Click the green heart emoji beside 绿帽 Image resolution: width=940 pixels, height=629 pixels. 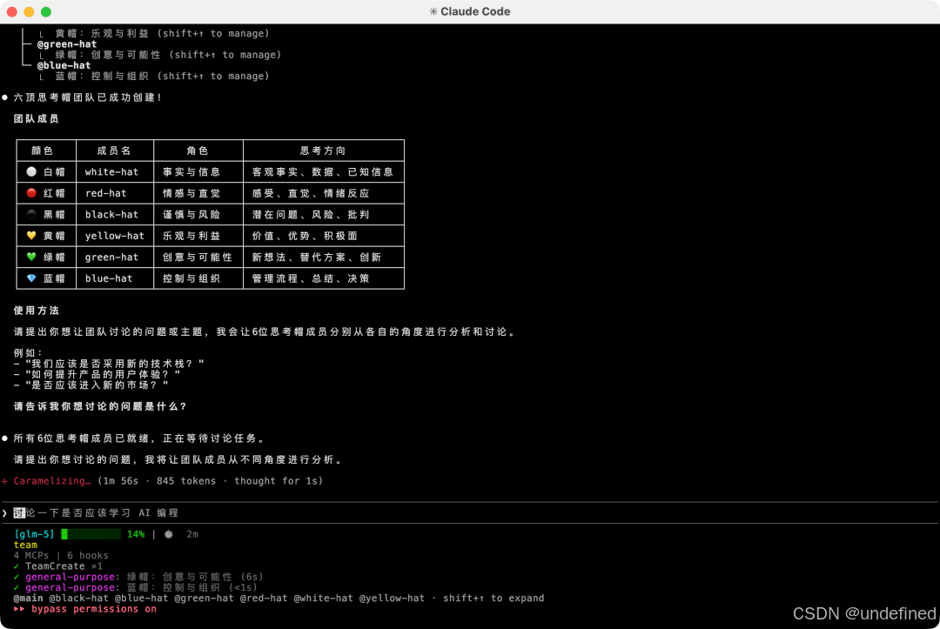point(31,257)
